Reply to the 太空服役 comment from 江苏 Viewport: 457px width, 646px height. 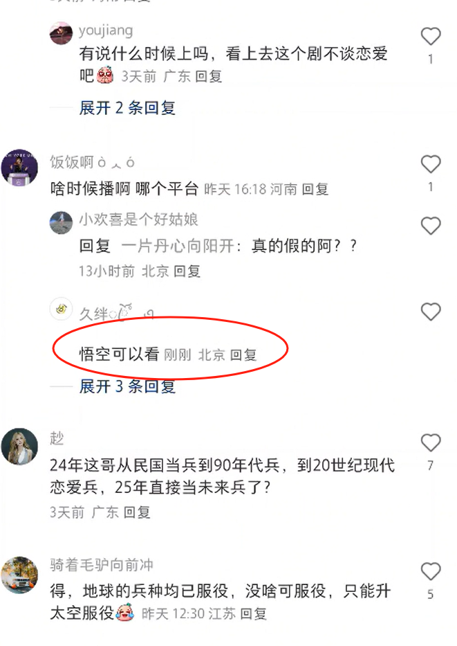[x=253, y=614]
